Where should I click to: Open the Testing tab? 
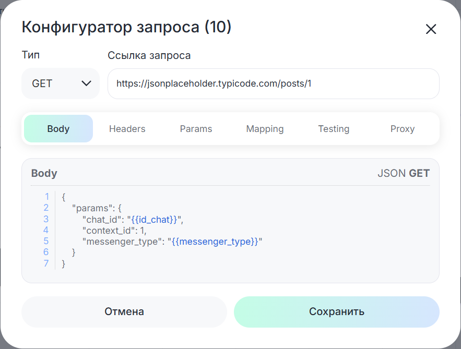pyautogui.click(x=334, y=129)
